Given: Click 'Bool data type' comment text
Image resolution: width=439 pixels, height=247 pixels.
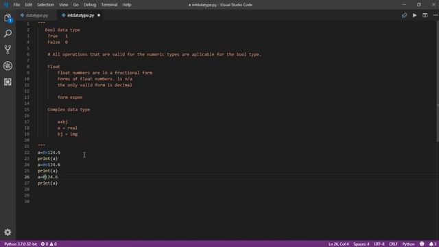Looking at the screenshot, I should tap(62, 30).
